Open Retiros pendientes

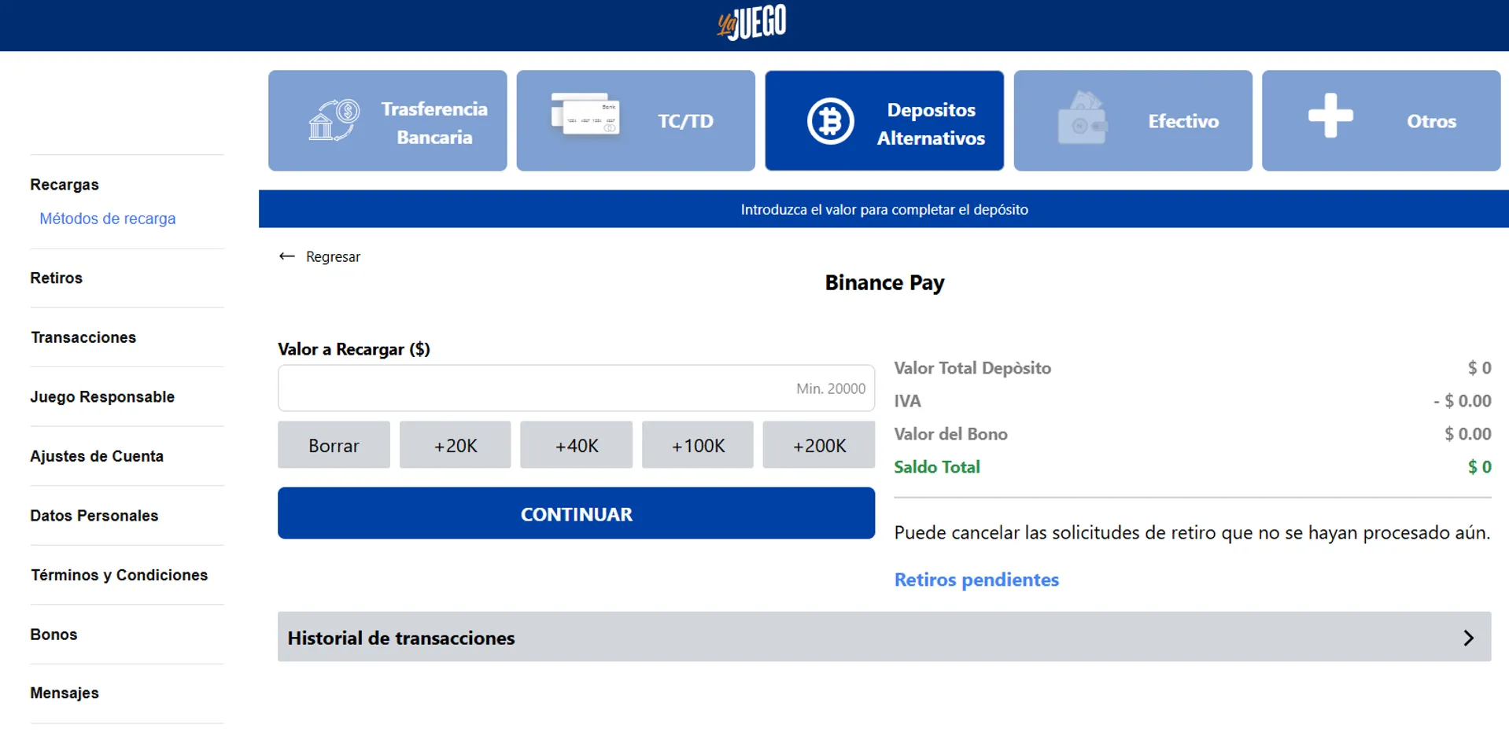[976, 580]
